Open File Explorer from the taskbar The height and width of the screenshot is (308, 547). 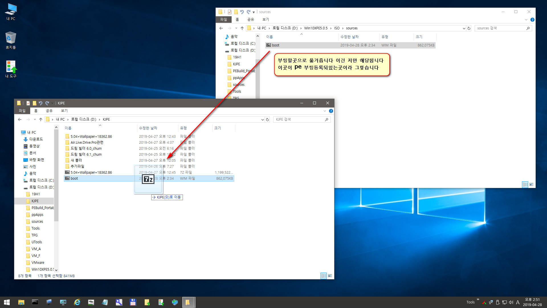coord(21,302)
